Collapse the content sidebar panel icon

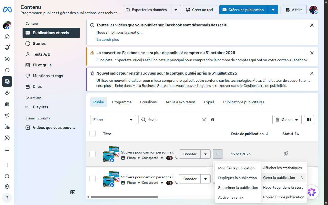73,192
